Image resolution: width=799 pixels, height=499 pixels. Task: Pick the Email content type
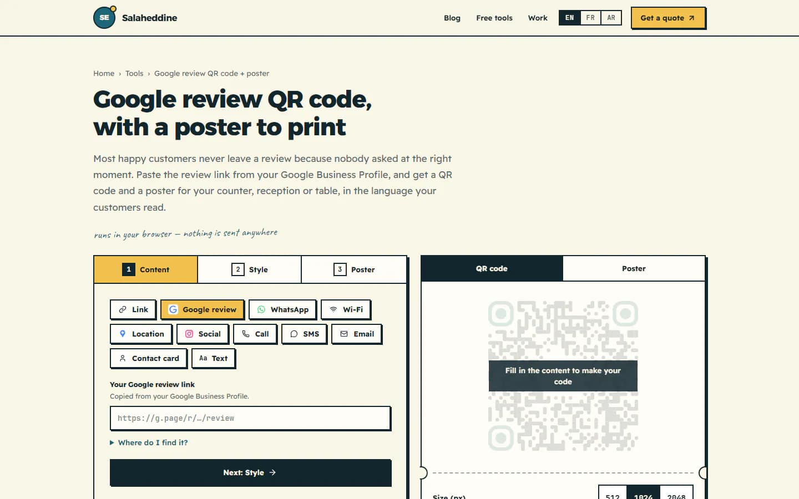pyautogui.click(x=357, y=334)
